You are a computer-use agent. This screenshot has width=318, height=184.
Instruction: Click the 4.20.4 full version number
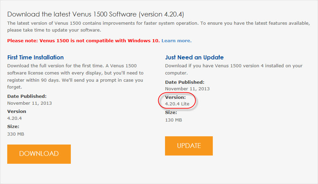(15, 118)
